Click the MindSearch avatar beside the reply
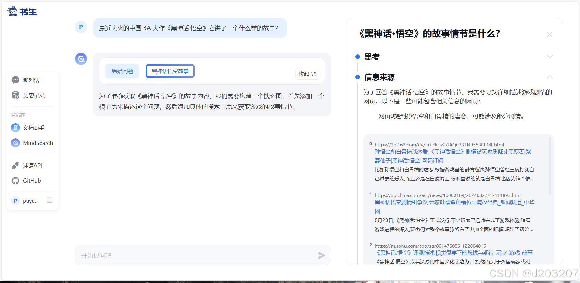This screenshot has height=283, width=580. 81,59
